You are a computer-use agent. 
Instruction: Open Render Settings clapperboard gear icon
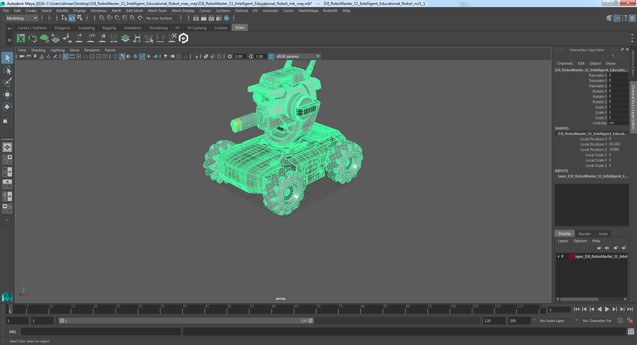click(219, 18)
